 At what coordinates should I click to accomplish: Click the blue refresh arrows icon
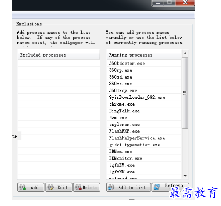click(x=157, y=187)
